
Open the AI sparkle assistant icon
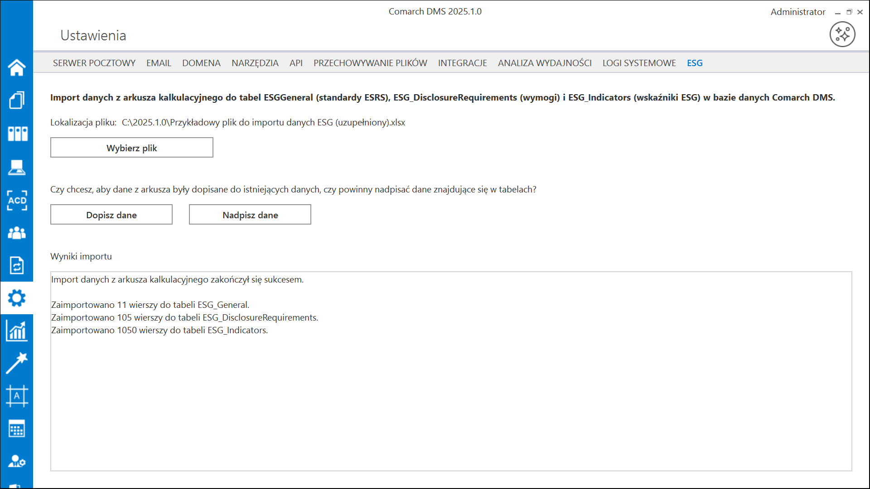[842, 34]
